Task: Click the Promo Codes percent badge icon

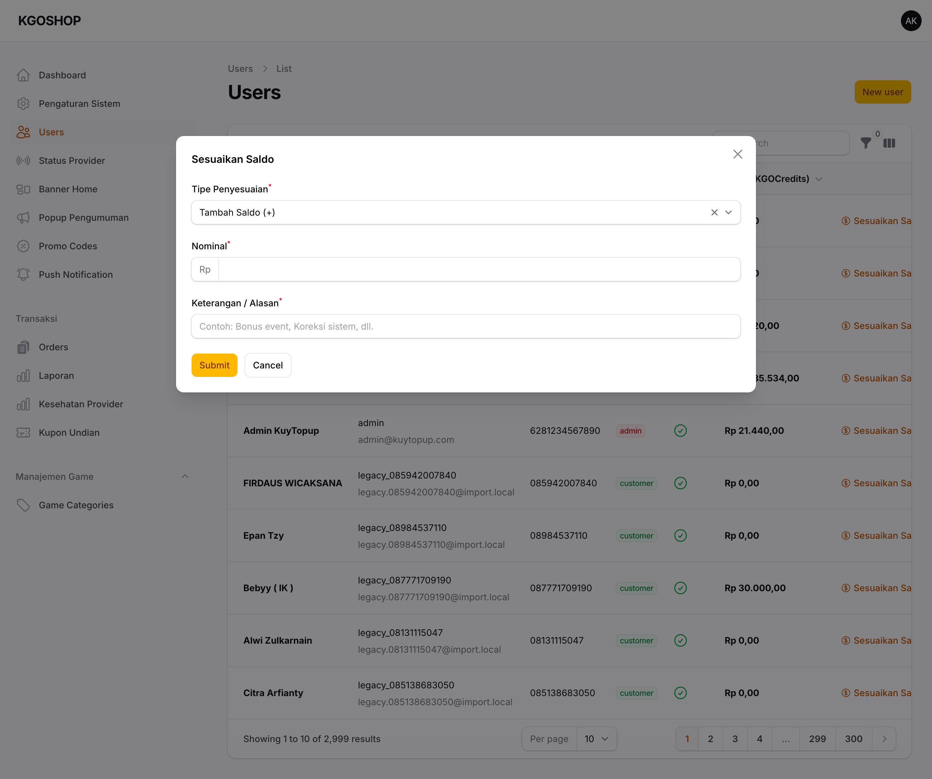Action: [23, 246]
